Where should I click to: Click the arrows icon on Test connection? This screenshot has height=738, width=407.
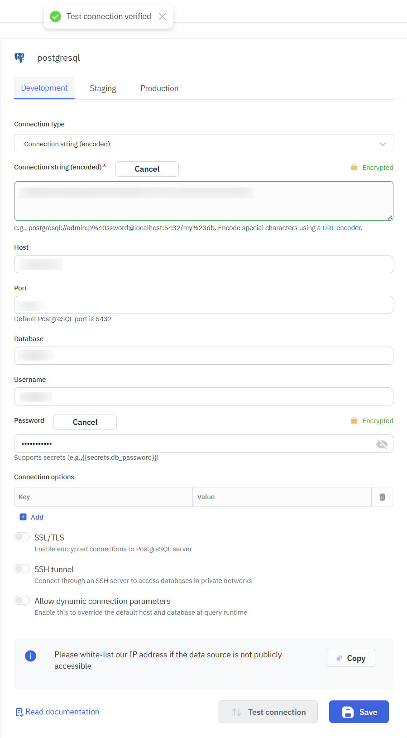point(236,712)
